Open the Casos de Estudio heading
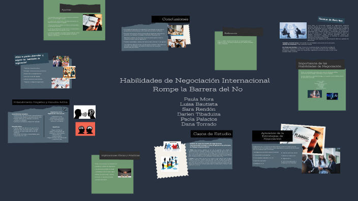 [x=212, y=134]
